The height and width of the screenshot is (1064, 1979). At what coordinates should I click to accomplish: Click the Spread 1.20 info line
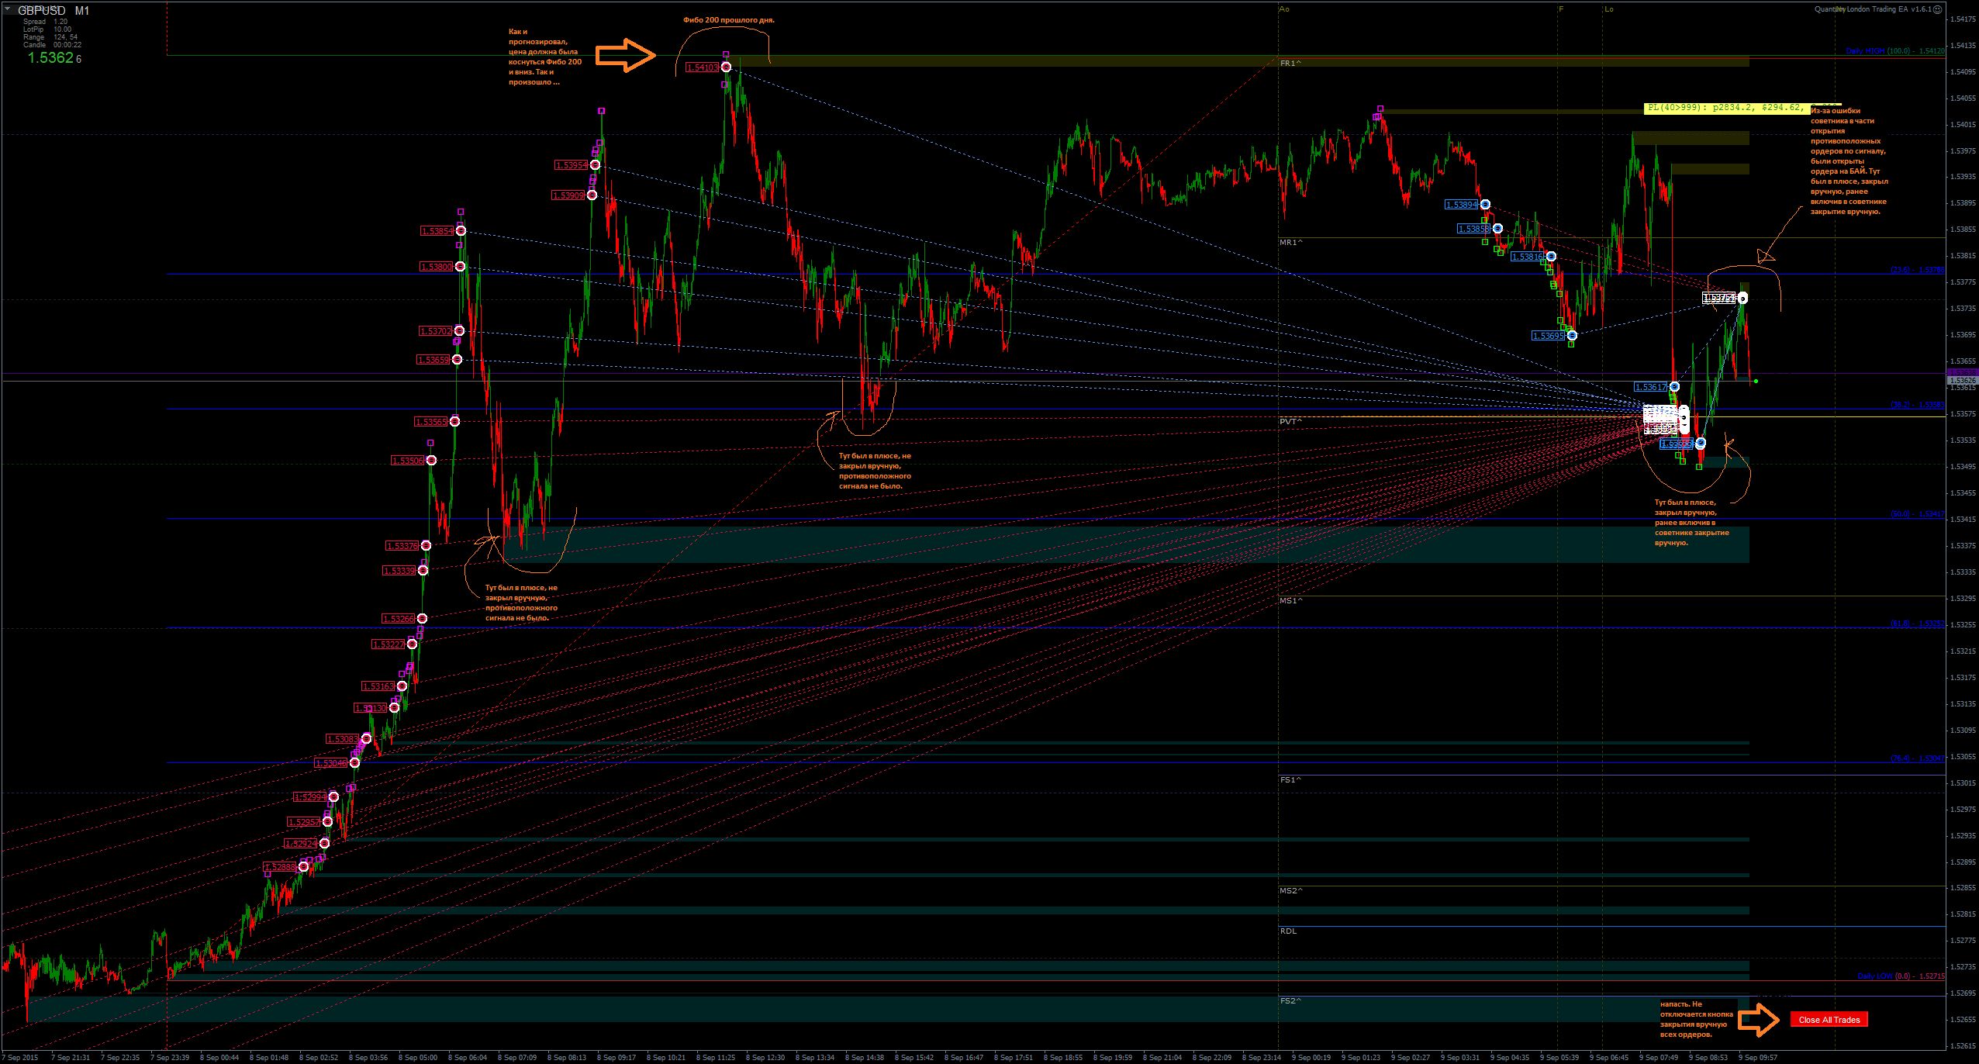coord(45,22)
